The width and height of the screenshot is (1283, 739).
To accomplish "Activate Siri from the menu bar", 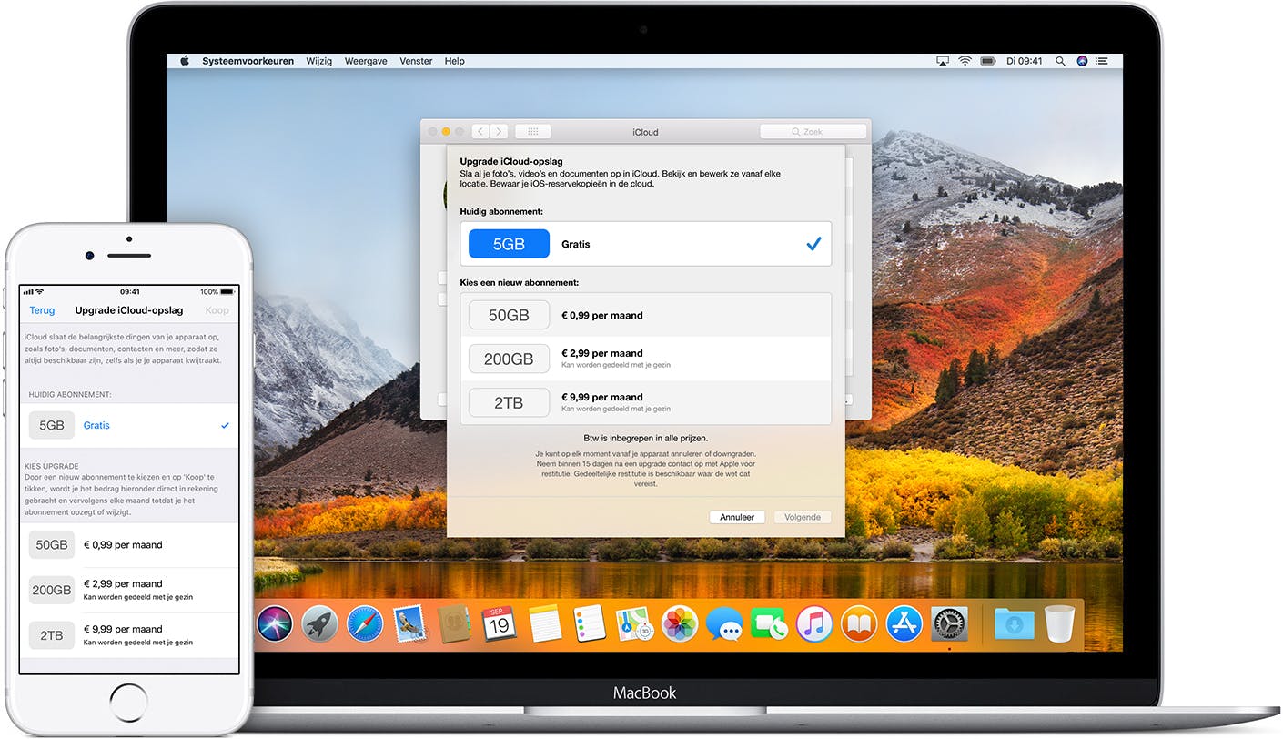I will pos(1082,61).
